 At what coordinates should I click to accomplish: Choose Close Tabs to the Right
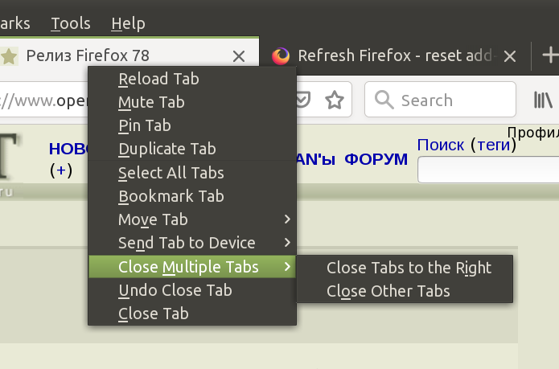pos(409,268)
